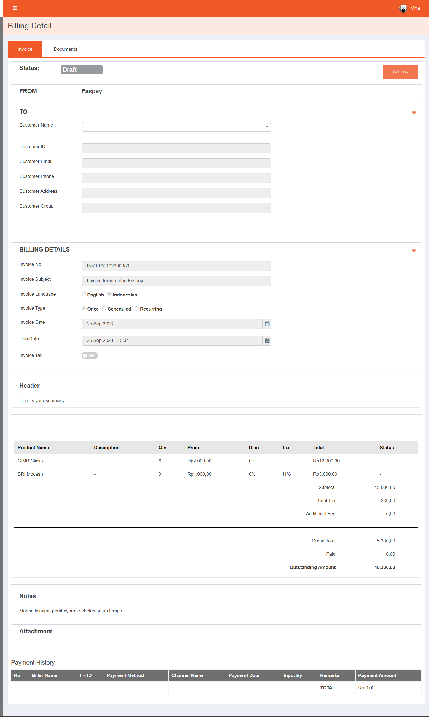
Task: Collapse the TO section arrow
Action: coord(414,113)
